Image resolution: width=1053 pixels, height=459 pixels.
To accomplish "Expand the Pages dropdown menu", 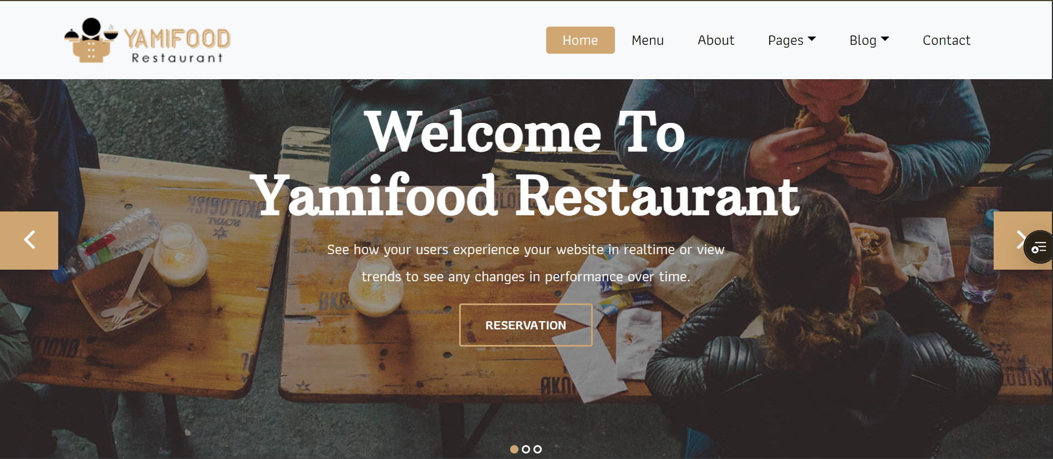I will (x=792, y=40).
